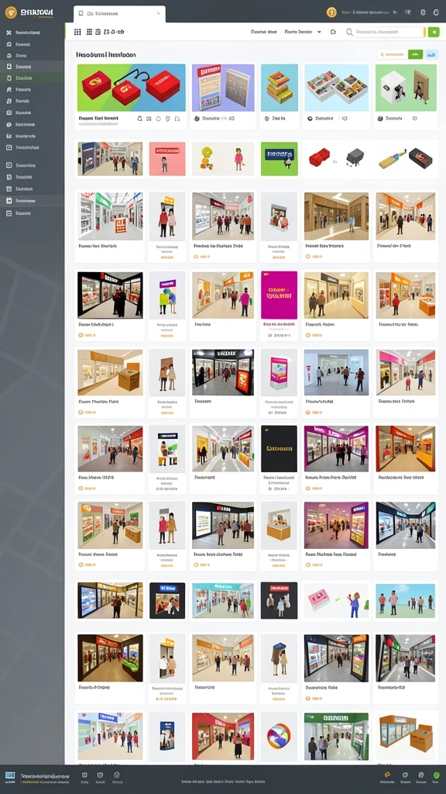Viewport: 446px width, 794px height.
Task: Select the green view toggle above the gallery
Action: pos(415,54)
